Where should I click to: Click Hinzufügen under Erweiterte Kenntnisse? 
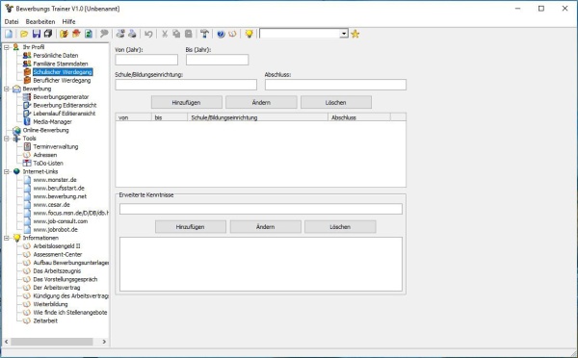pyautogui.click(x=191, y=227)
